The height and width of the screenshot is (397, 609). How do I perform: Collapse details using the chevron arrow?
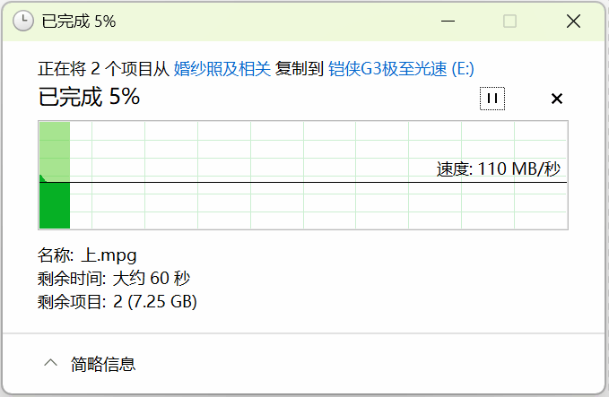click(x=50, y=363)
